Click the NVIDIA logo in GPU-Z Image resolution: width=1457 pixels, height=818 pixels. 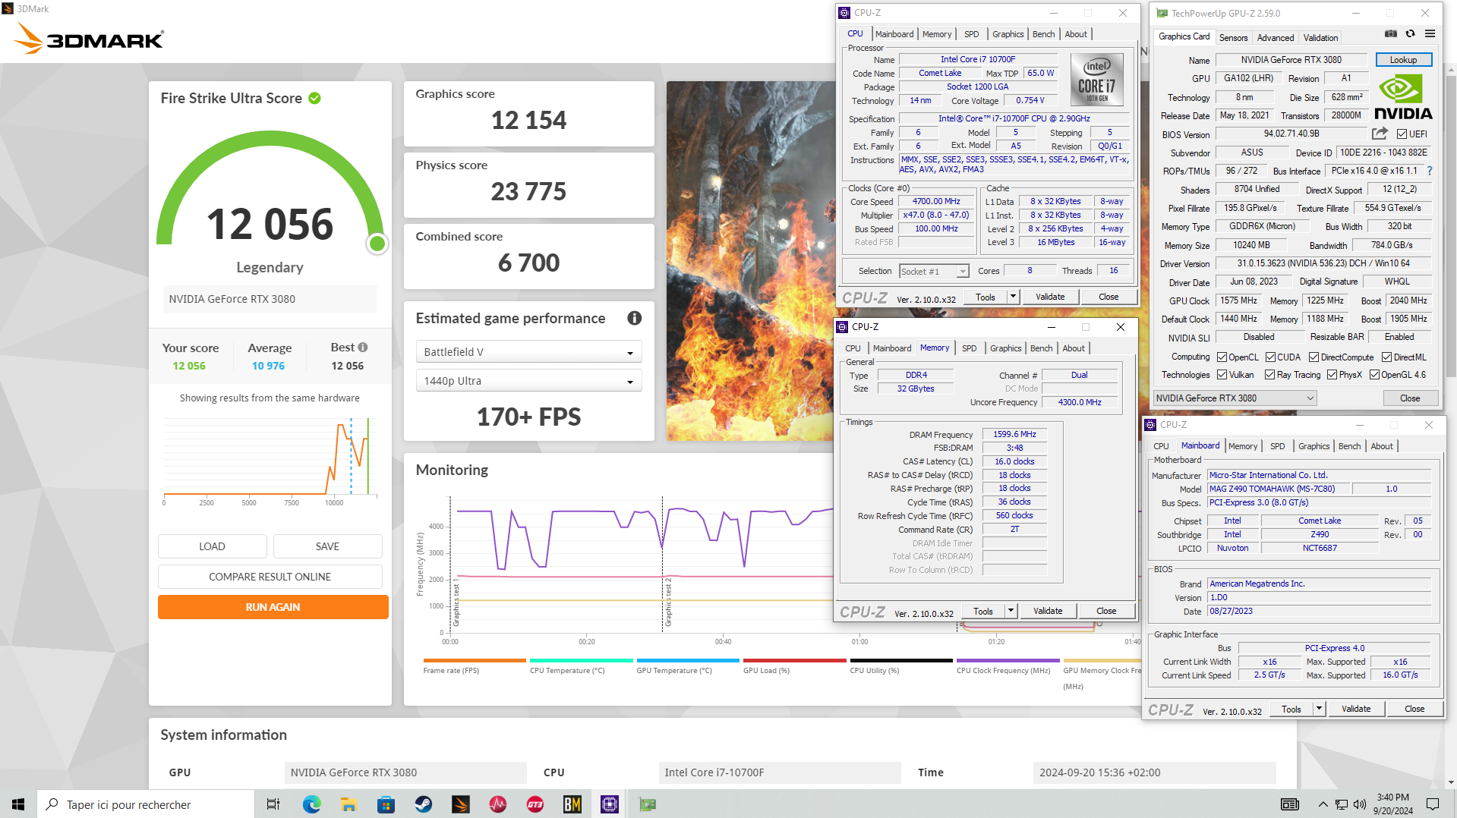click(x=1403, y=98)
